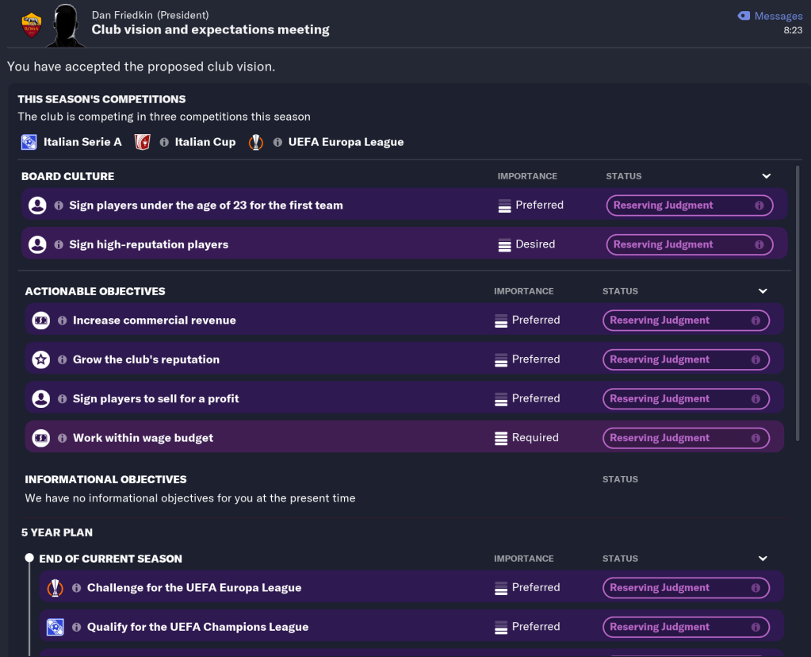Click the vertical scrollbar on the right

[798, 302]
